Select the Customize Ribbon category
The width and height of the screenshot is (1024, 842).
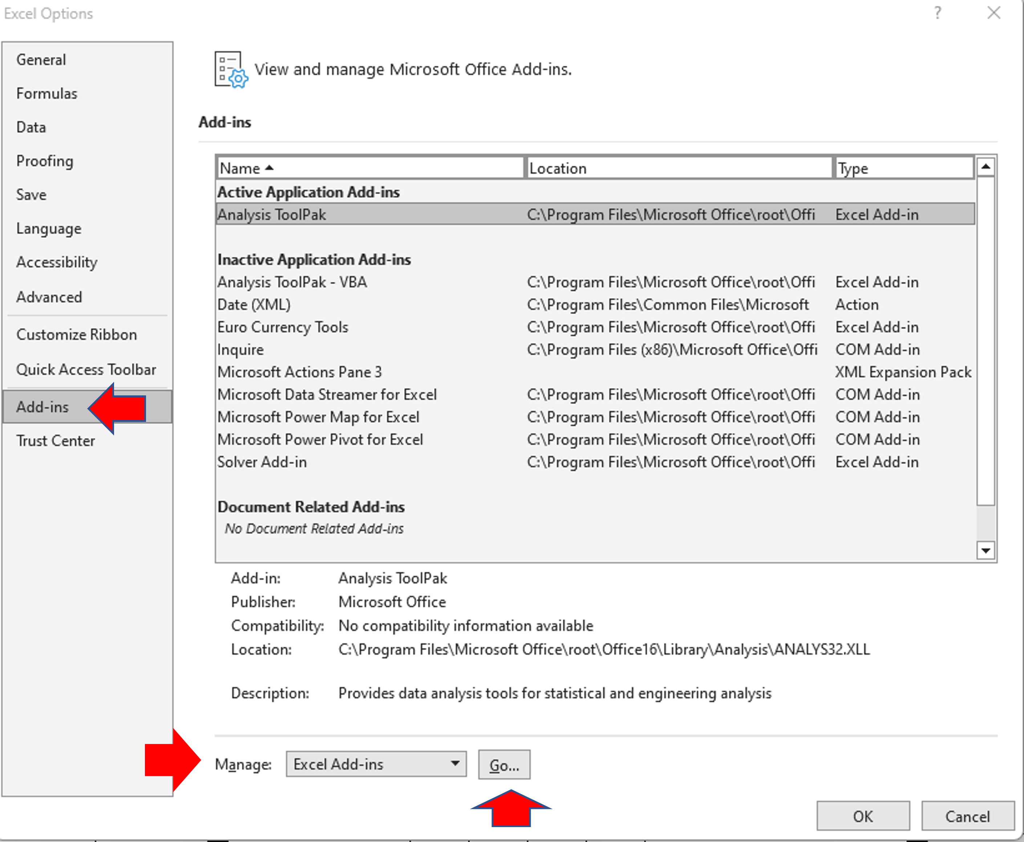click(x=77, y=335)
